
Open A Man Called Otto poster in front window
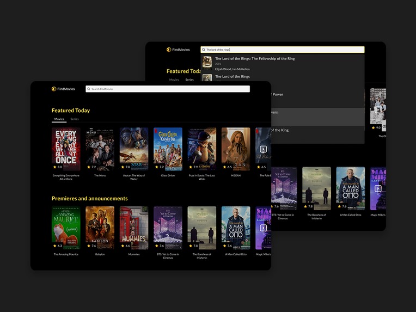coord(236,228)
